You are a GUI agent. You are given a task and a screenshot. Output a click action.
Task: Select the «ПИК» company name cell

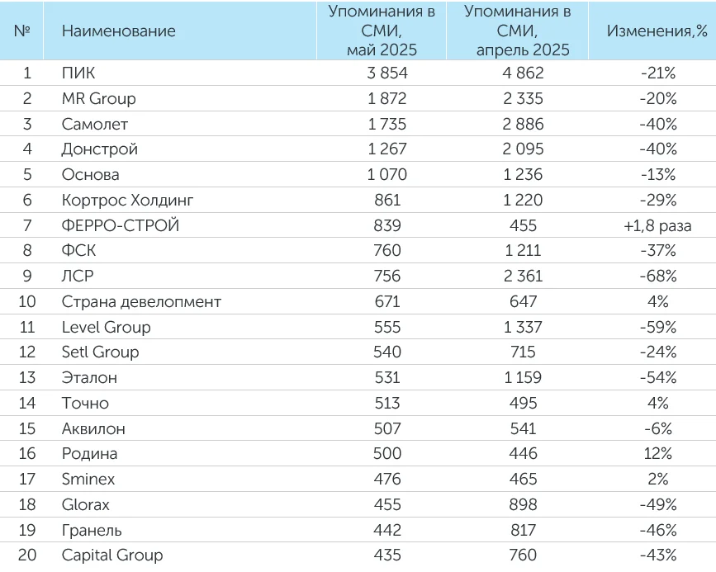[78, 73]
